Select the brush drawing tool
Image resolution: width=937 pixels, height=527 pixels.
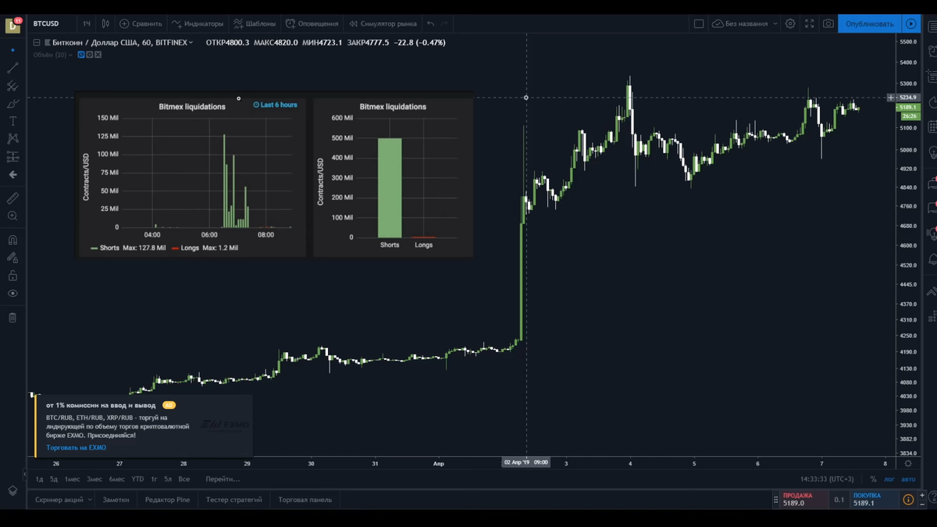pos(12,103)
